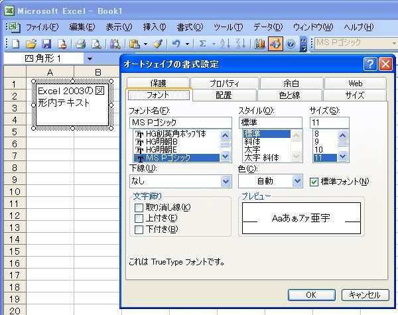
Task: Open the ヘルプ menu
Action: pos(359,27)
